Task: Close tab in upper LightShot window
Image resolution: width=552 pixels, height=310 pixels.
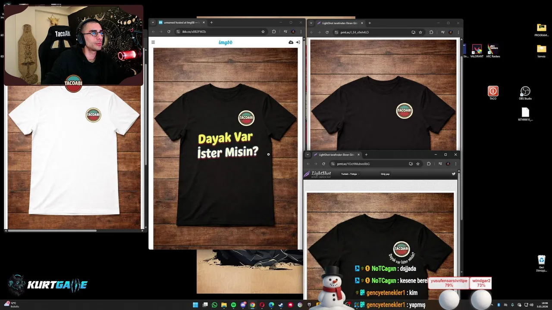Action: [x=362, y=23]
